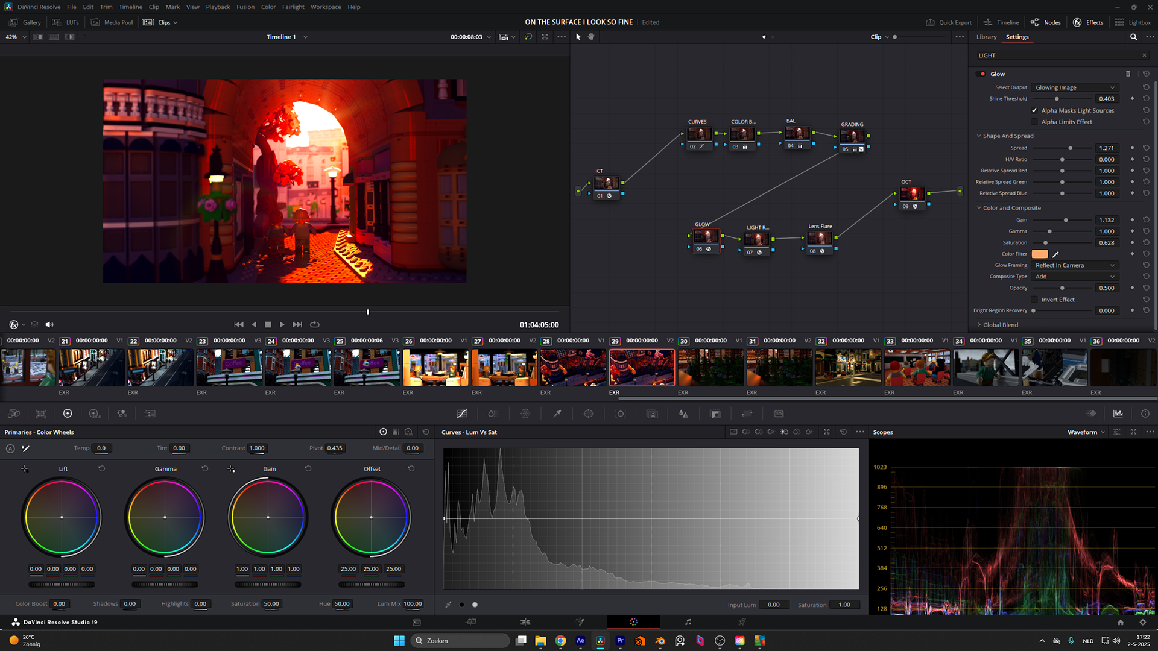Viewport: 1158px width, 651px height.
Task: Select the hand pan tool in node editor
Action: [591, 37]
